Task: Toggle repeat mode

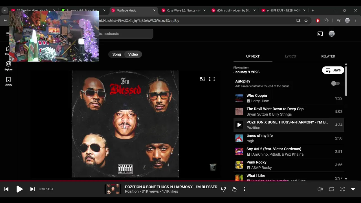Action: point(331,189)
